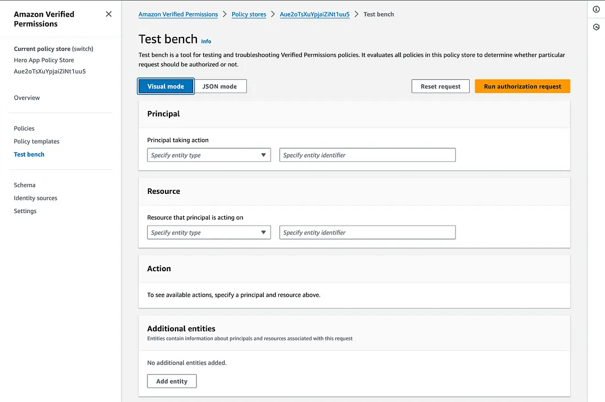The image size is (605, 402).
Task: Click the Resource entity identifier field
Action: coord(367,232)
